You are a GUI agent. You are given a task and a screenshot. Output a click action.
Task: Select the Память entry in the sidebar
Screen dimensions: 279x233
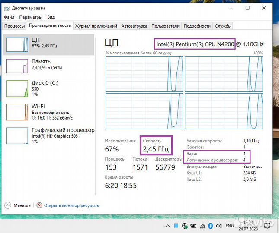(x=48, y=66)
